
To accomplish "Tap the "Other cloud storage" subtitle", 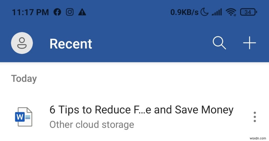I will [x=92, y=124].
